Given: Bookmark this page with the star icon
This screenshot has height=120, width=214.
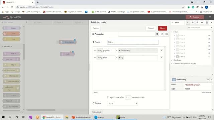Looking at the screenshot, I should (x=183, y=7).
